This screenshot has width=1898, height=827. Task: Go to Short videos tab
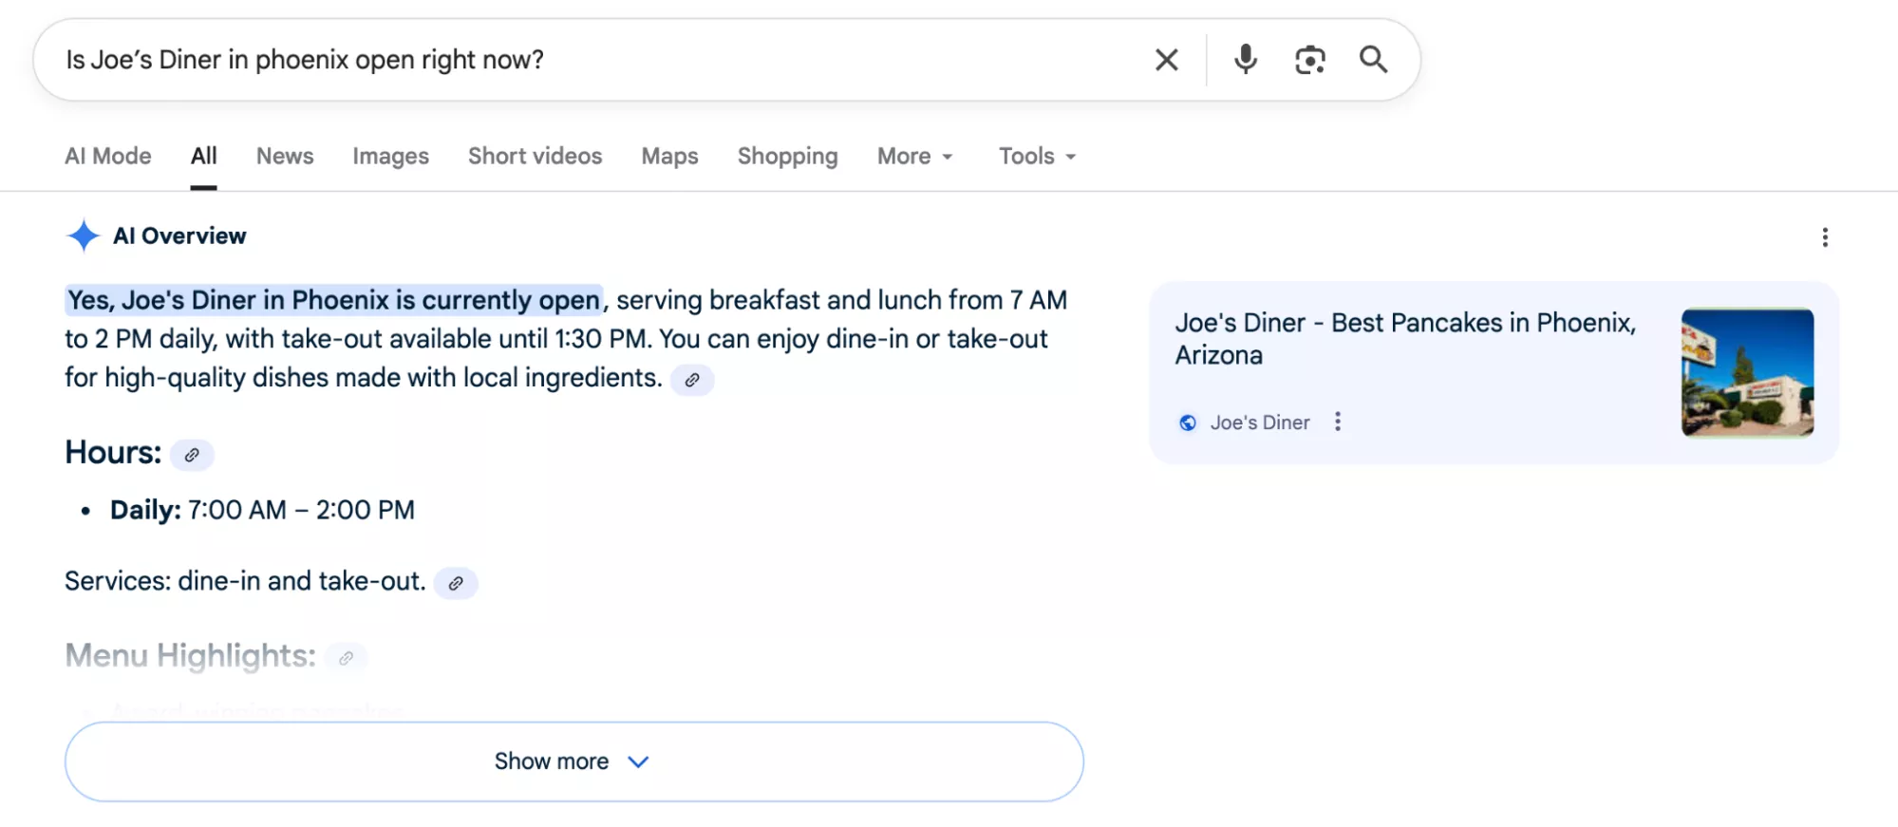pos(535,156)
